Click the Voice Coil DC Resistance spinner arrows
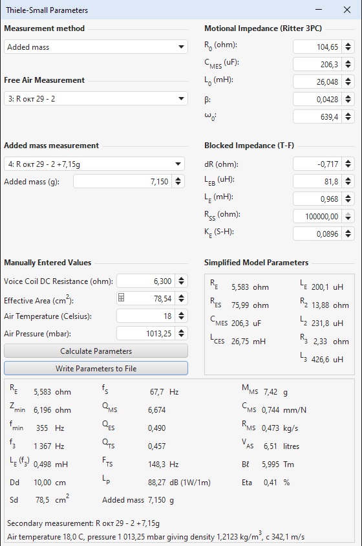The height and width of the screenshot is (546, 362). (181, 281)
